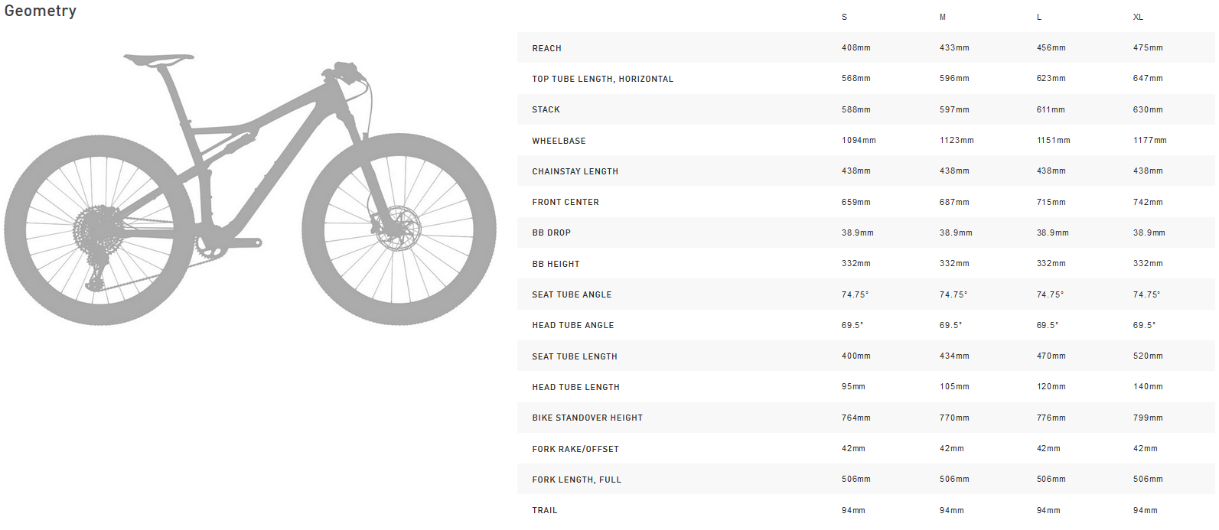
Task: Click the STACK row label
Action: (546, 110)
